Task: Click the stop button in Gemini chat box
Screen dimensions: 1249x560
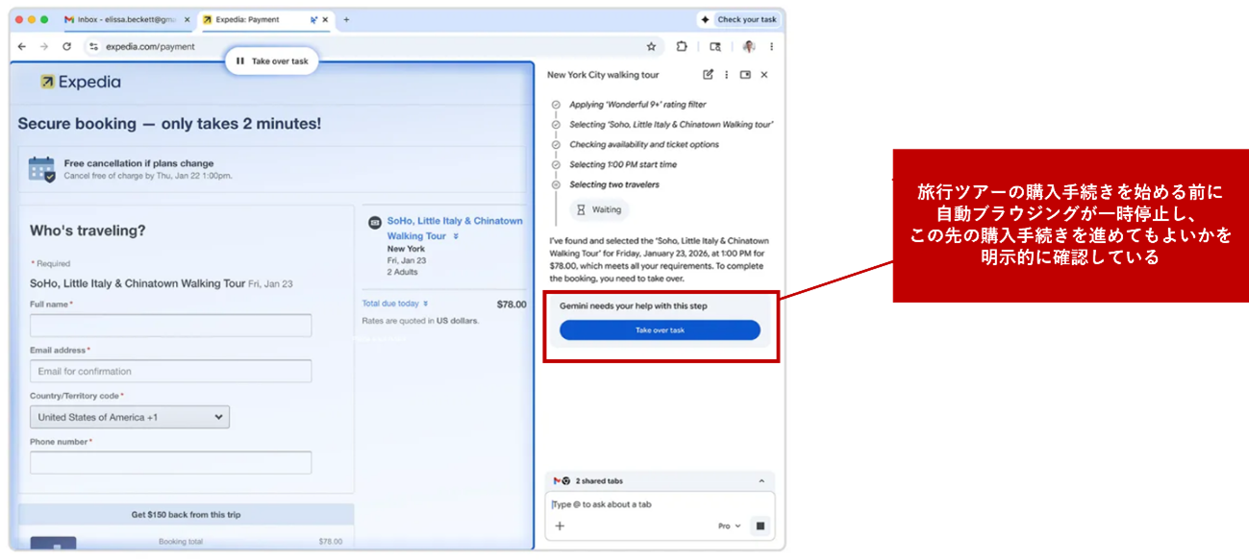Action: [760, 525]
